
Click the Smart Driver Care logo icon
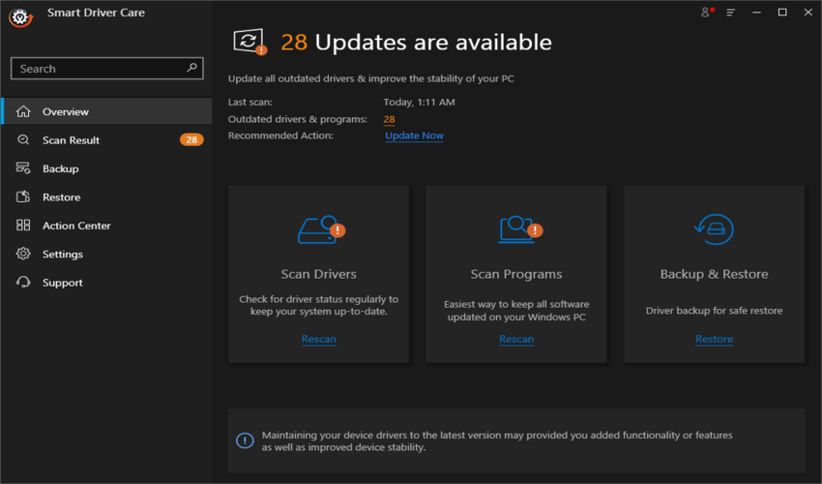tap(20, 17)
